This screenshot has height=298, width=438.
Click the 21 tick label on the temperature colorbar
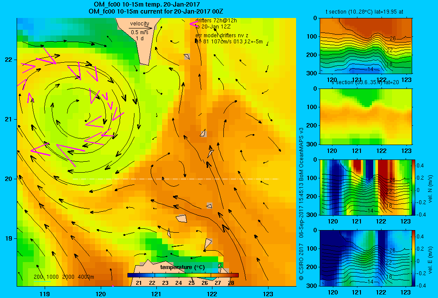coord(139,283)
